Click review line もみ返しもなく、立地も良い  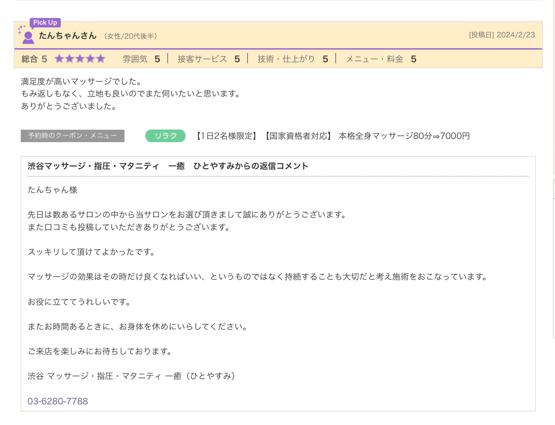coord(131,94)
